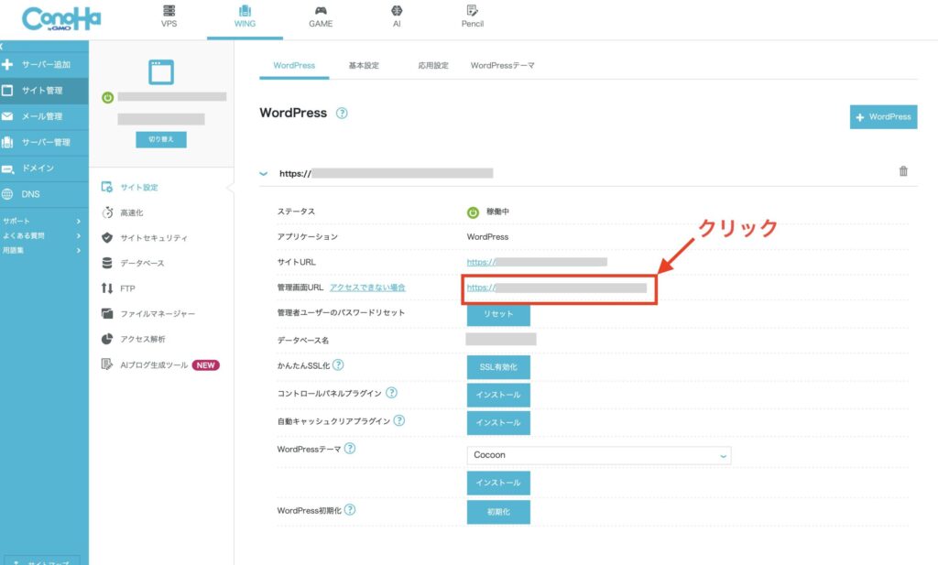Open データベース in the site menu
The image size is (938, 565).
[x=142, y=263]
